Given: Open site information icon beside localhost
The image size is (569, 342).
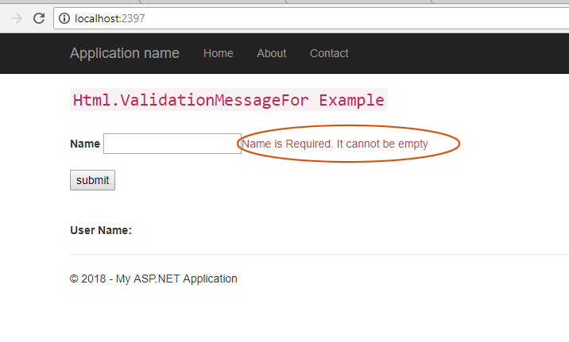Looking at the screenshot, I should 64,18.
